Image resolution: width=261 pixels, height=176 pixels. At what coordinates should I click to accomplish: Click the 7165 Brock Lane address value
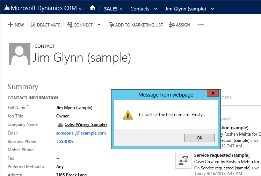pos(72,174)
